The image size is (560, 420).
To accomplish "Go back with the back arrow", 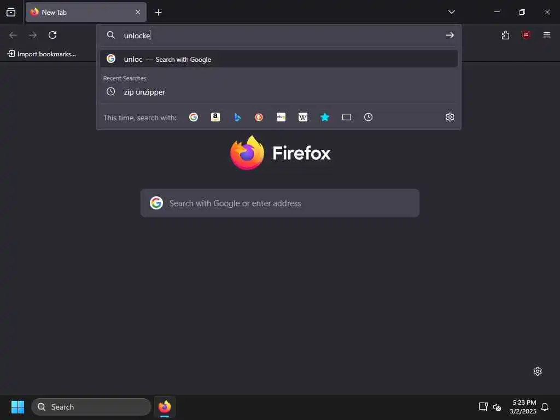I will click(x=13, y=35).
